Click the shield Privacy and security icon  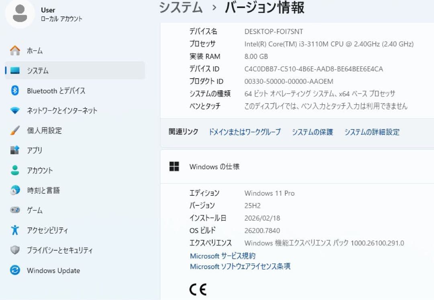click(15, 250)
